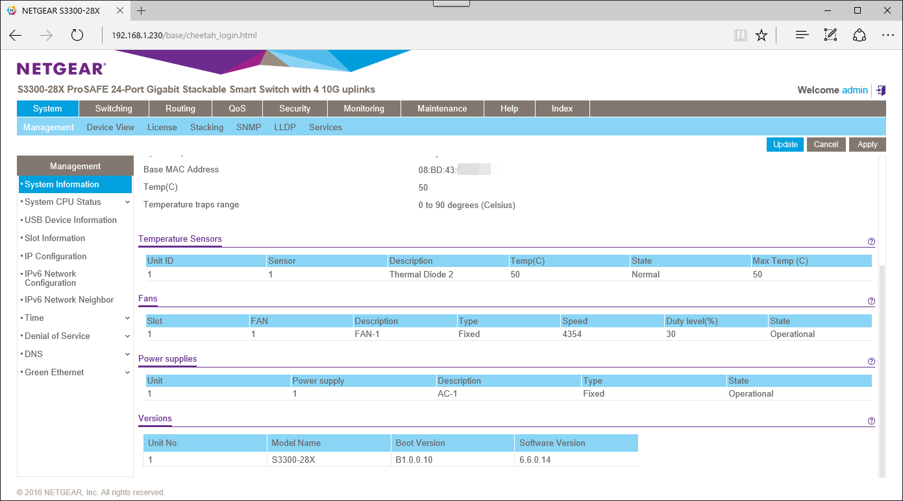Switch to the Switching tab
Viewport: 903px width, 501px height.
(114, 109)
